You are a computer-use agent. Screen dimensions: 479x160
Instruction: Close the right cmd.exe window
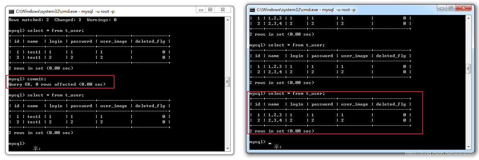(x=463, y=8)
